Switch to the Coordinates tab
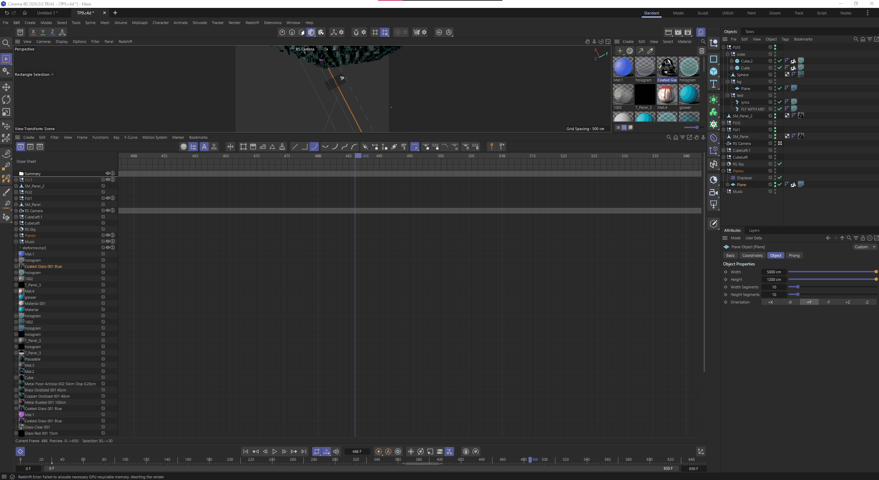This screenshot has width=879, height=480. [x=752, y=255]
